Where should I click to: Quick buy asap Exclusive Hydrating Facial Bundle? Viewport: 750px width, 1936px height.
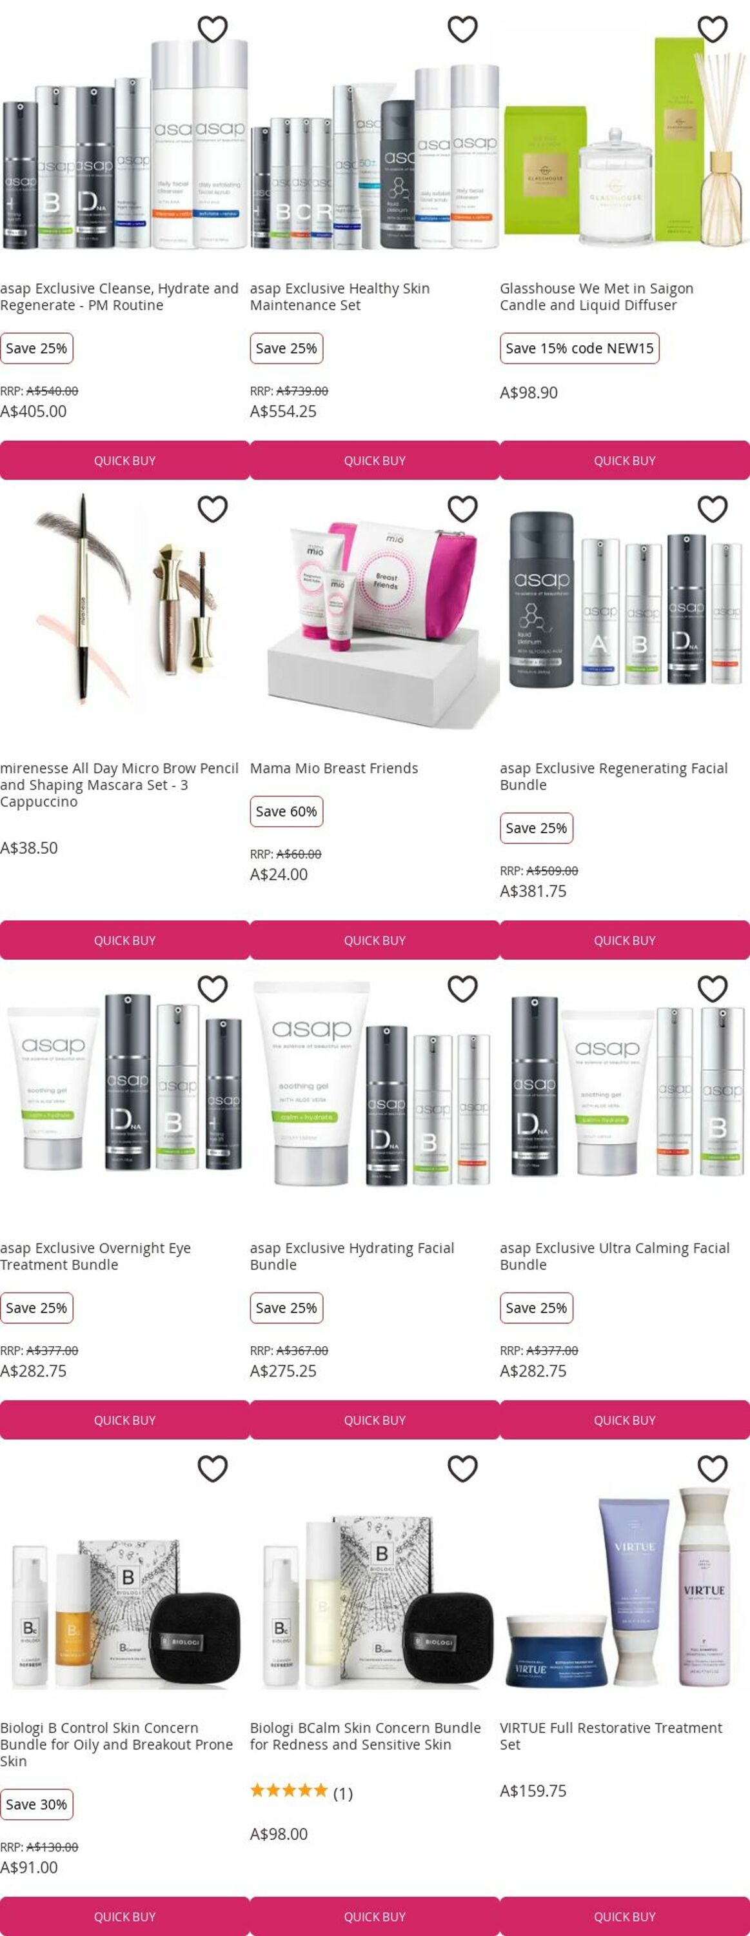375,1420
